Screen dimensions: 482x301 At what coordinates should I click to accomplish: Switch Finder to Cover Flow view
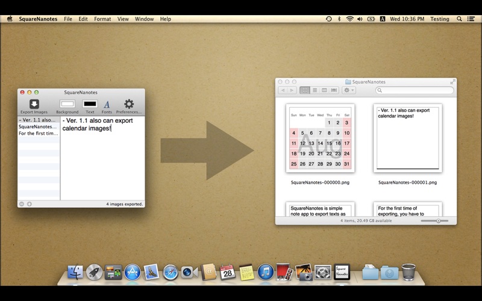tap(334, 90)
